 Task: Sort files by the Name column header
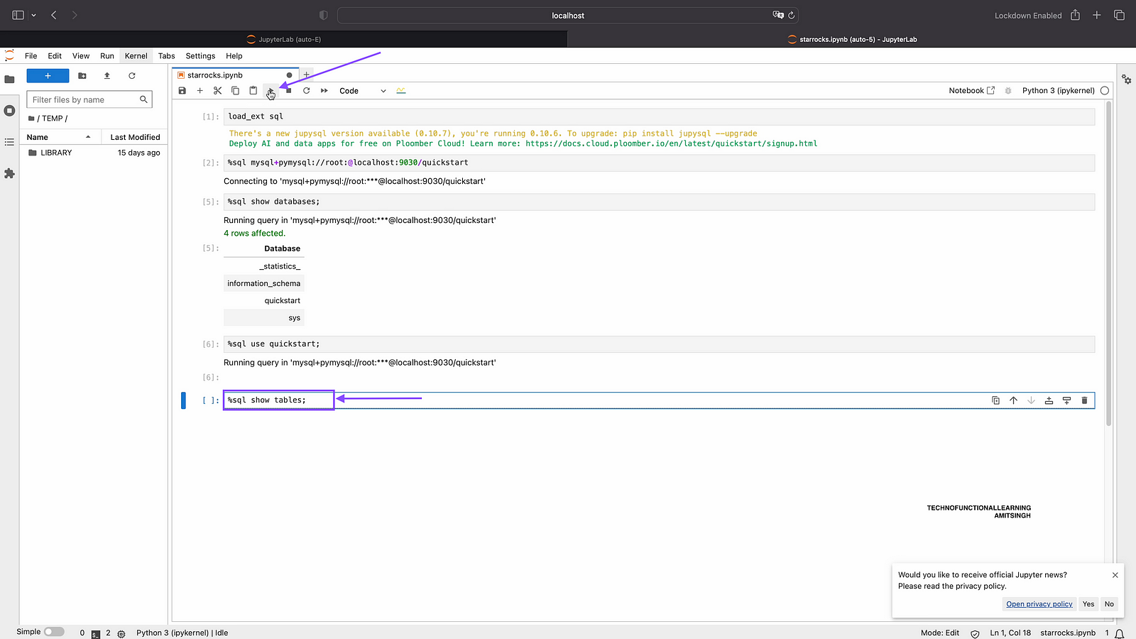pos(38,137)
